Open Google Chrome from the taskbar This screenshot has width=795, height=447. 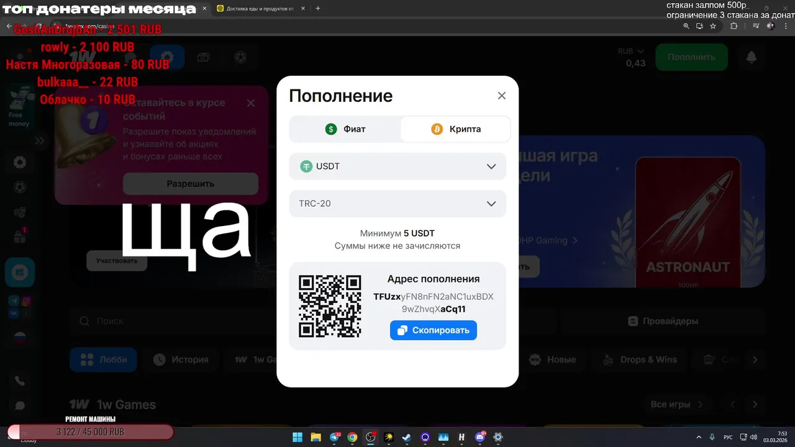tap(352, 437)
